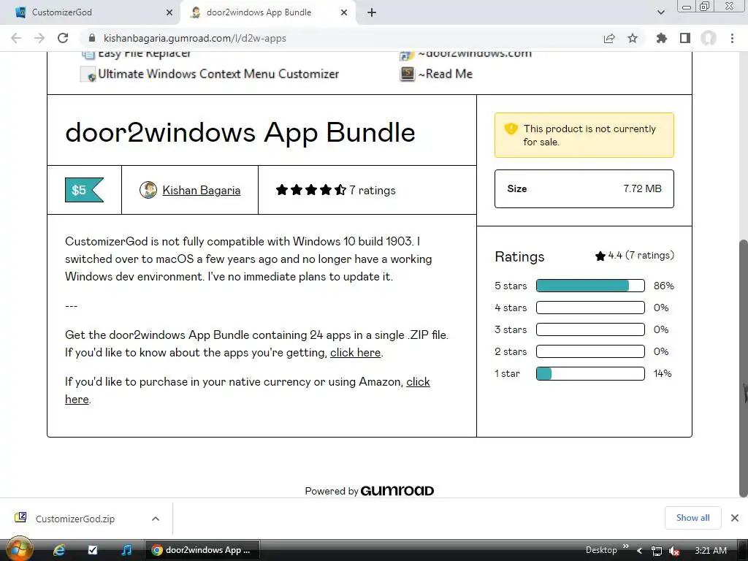Open the Chrome profile avatar
This screenshot has height=561, width=748.
tap(709, 38)
